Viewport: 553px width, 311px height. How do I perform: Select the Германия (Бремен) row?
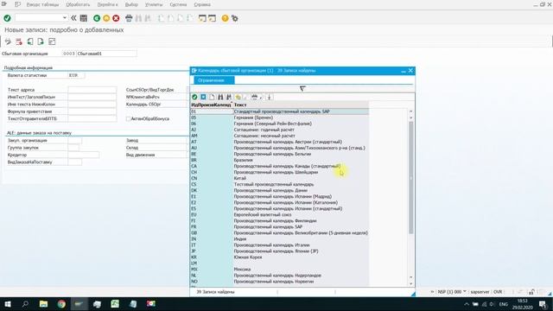coord(280,117)
